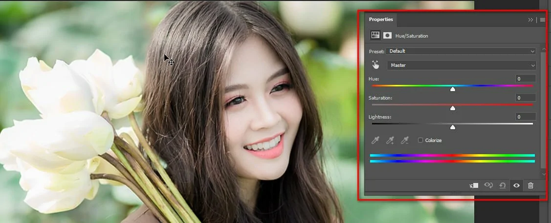551x223 pixels.
Task: Open the Properties panel menu
Action: point(542,20)
